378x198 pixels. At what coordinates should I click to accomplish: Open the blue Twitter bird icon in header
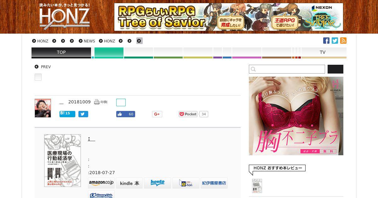tap(335, 41)
